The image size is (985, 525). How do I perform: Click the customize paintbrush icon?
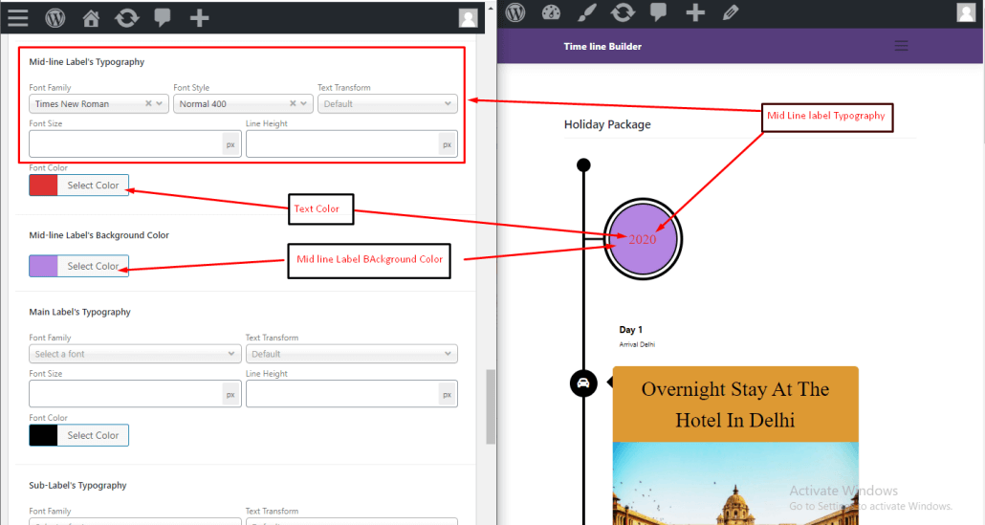pos(586,12)
